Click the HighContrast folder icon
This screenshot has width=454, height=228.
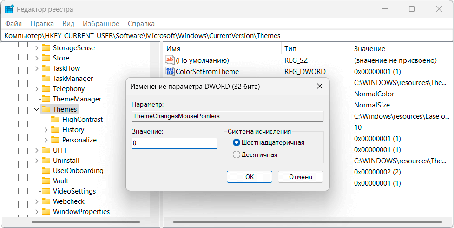click(x=55, y=120)
